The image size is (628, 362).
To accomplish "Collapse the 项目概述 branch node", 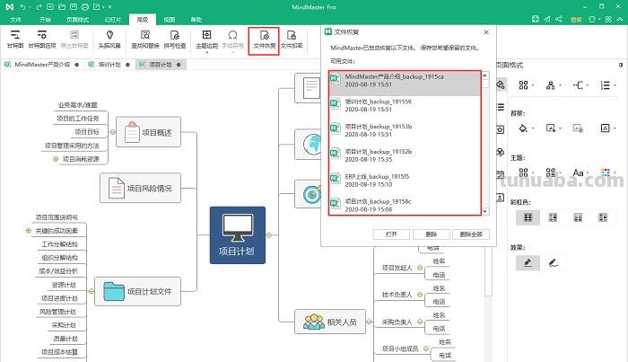I will (x=112, y=132).
